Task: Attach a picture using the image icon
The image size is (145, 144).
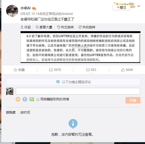Action: point(32,99)
